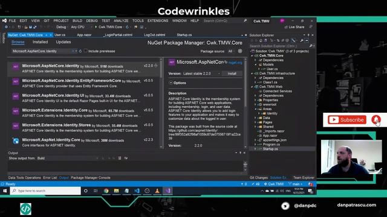Click the NuGet search field with Microsoft.AspNetCore.Identity
This screenshot has height=217, width=387.
42,51
